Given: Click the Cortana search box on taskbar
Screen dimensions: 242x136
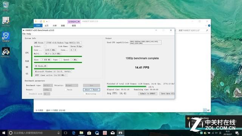Looking at the screenshot, I should (x=34, y=133).
